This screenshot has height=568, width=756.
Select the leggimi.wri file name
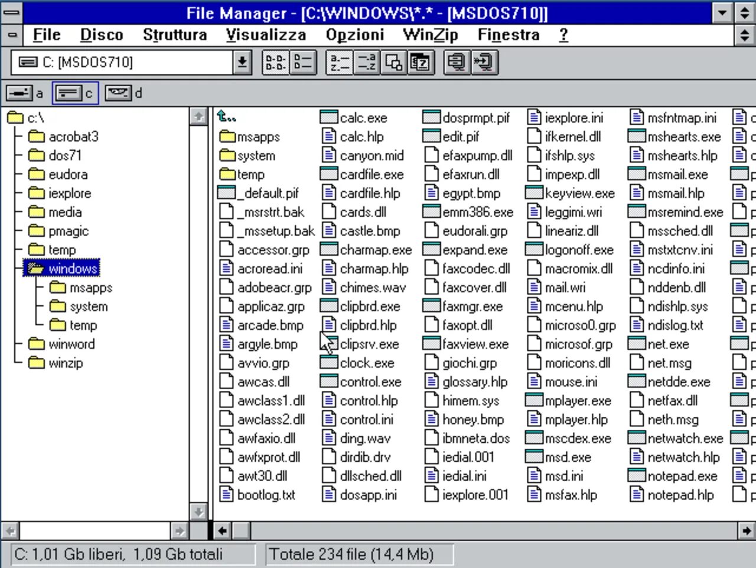pyautogui.click(x=573, y=212)
